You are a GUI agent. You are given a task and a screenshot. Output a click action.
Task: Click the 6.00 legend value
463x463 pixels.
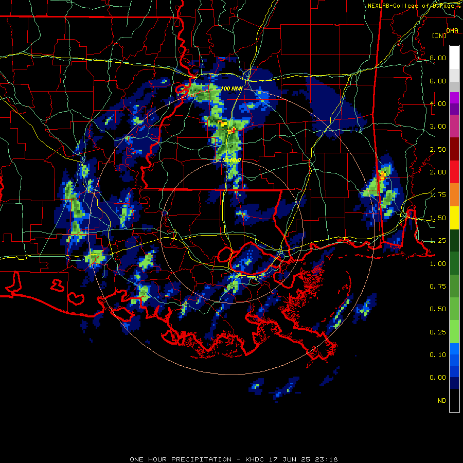click(438, 81)
